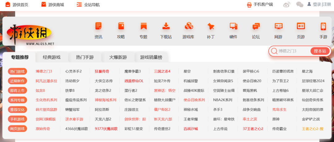The width and height of the screenshot is (334, 142).
Task: Open the 魔兽争霸3 game link
Action: (133, 71)
